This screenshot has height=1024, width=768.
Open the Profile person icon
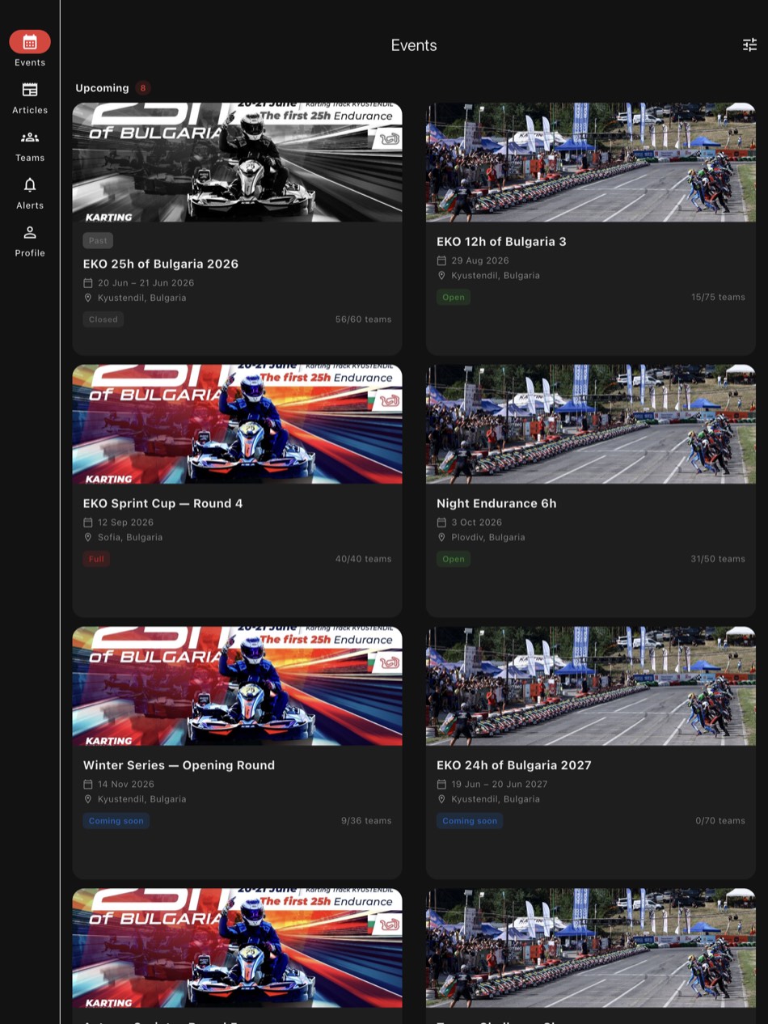point(30,232)
